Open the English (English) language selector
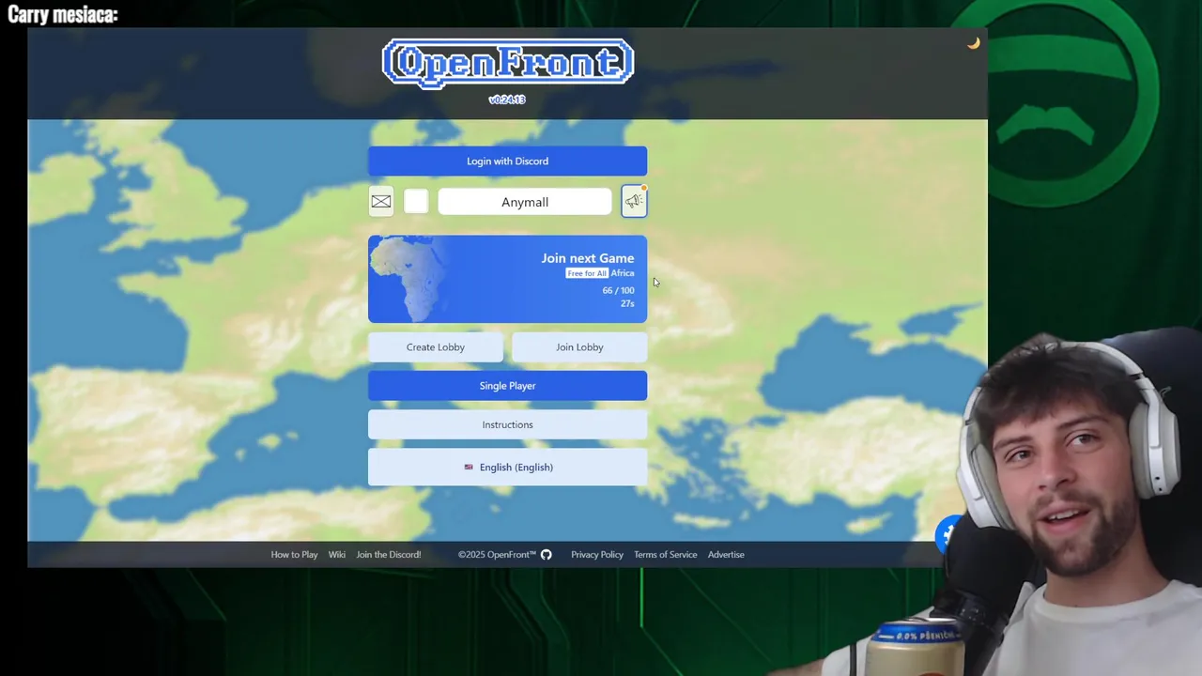This screenshot has width=1202, height=676. 507,467
